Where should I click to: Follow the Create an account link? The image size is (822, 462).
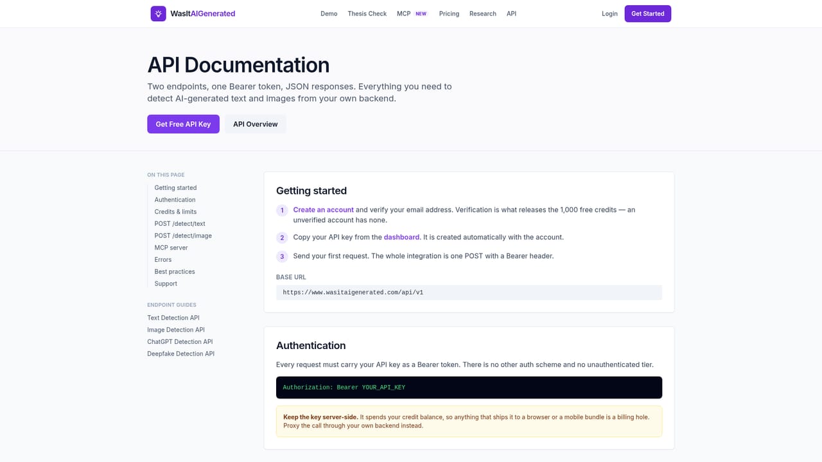[x=324, y=210]
